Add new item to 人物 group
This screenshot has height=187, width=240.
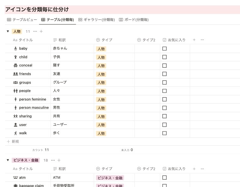click(41, 31)
